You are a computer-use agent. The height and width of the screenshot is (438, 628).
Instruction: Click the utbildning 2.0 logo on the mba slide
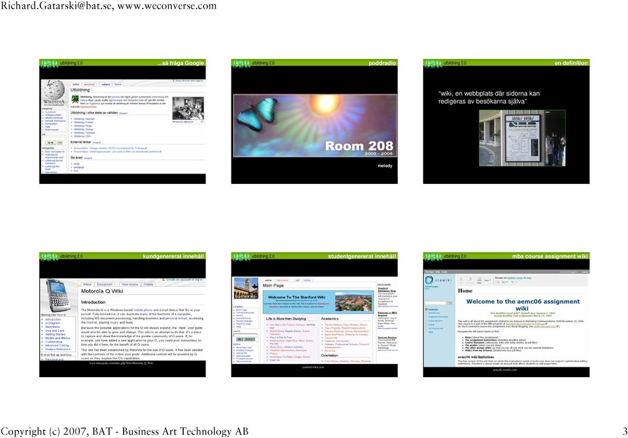point(445,256)
